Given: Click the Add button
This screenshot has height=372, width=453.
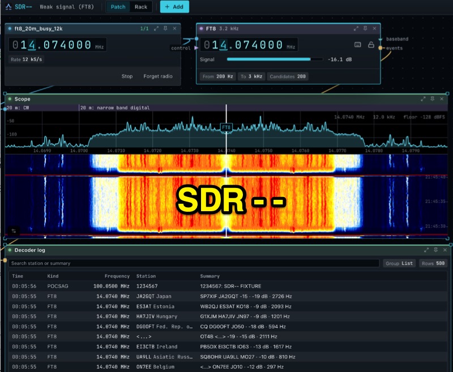Looking at the screenshot, I should [174, 7].
